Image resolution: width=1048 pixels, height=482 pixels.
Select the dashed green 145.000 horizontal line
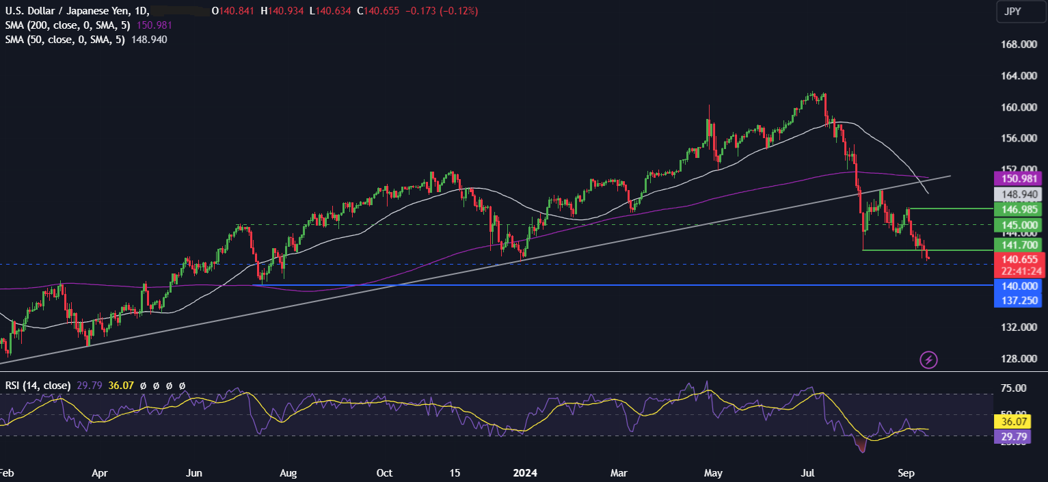click(x=615, y=225)
